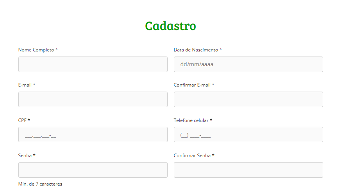Click the "Confirmar E-mail" label text
338x191 pixels.
192,85
